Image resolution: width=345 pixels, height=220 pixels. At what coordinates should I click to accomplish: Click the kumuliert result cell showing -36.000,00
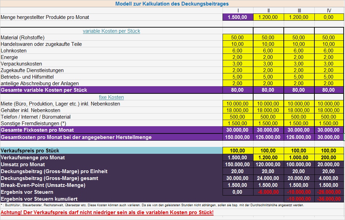[329, 199]
